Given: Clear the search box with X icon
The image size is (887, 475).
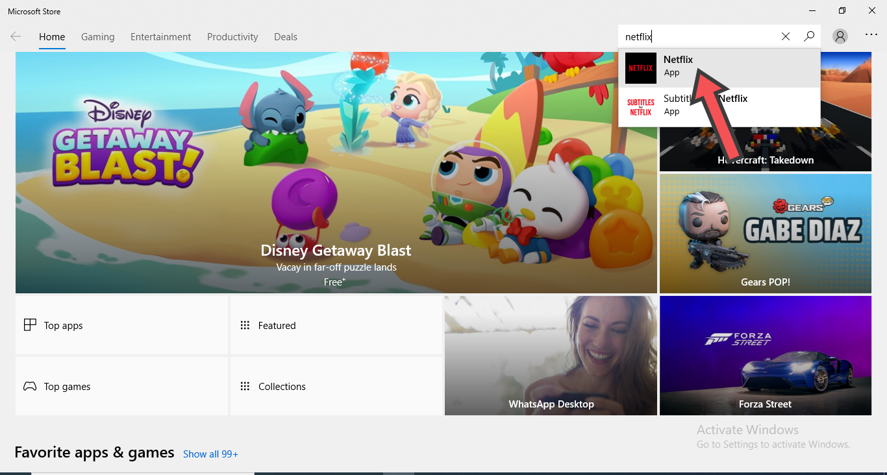Looking at the screenshot, I should pyautogui.click(x=786, y=37).
